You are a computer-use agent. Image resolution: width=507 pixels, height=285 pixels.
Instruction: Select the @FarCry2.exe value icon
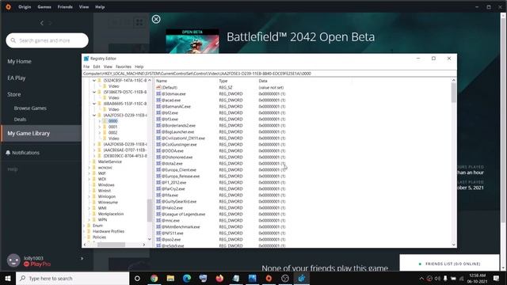158,188
